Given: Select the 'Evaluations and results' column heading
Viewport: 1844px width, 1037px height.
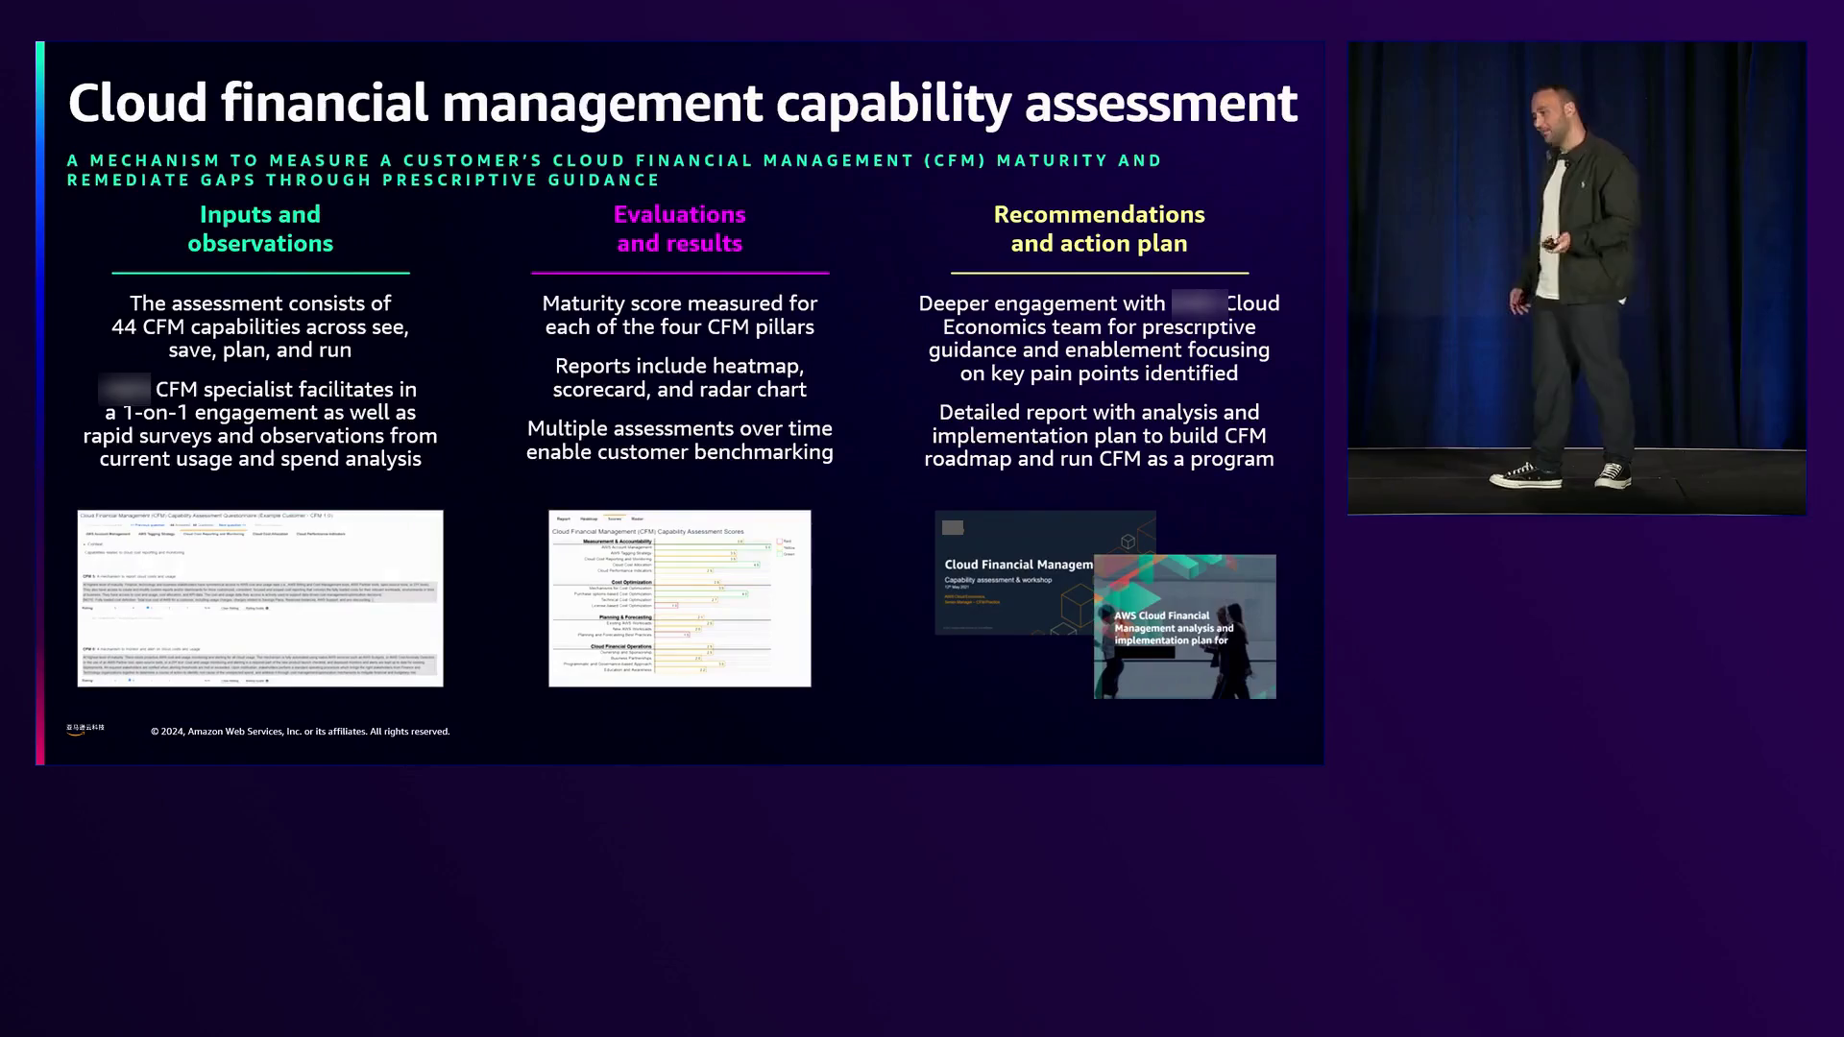Looking at the screenshot, I should click(680, 229).
